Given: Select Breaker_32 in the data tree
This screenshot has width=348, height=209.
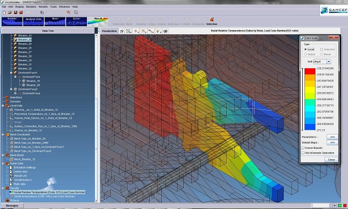Looking at the screenshot, I should [25, 68].
